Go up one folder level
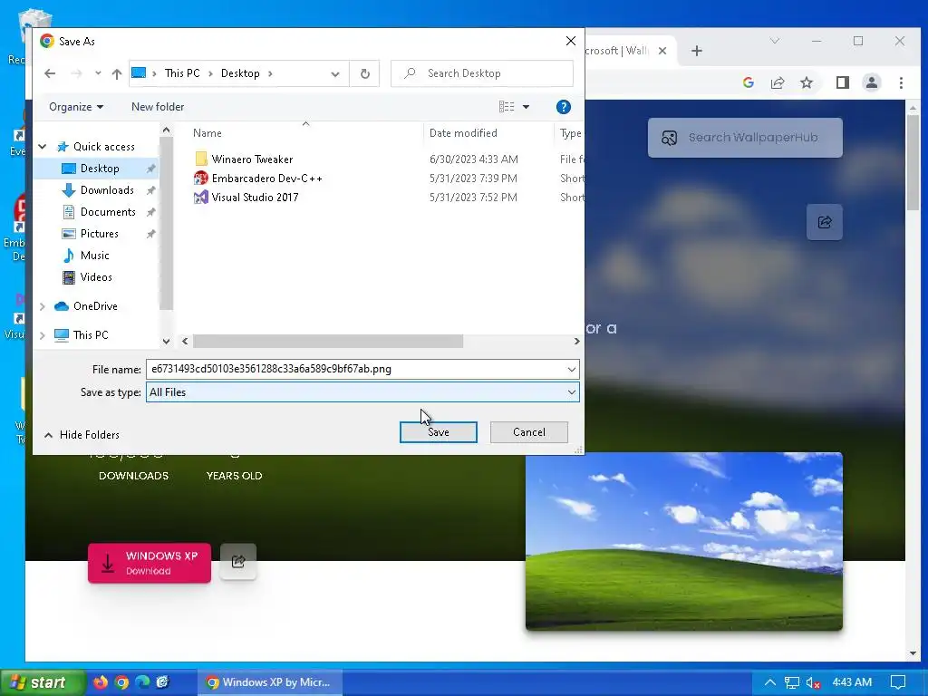Screen dimensions: 928x696 point(117,73)
